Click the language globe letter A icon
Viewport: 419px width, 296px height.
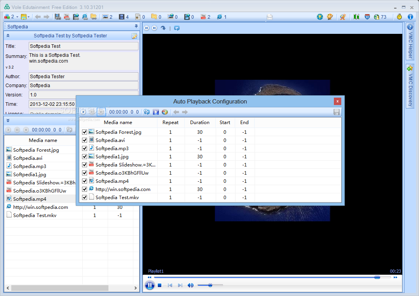(x=343, y=17)
